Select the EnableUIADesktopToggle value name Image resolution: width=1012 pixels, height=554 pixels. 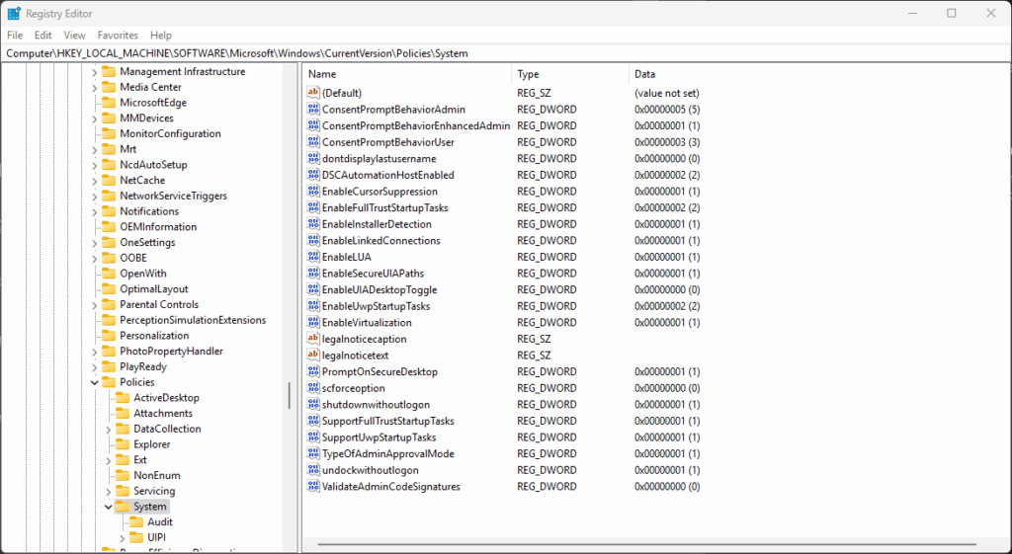[x=379, y=289]
